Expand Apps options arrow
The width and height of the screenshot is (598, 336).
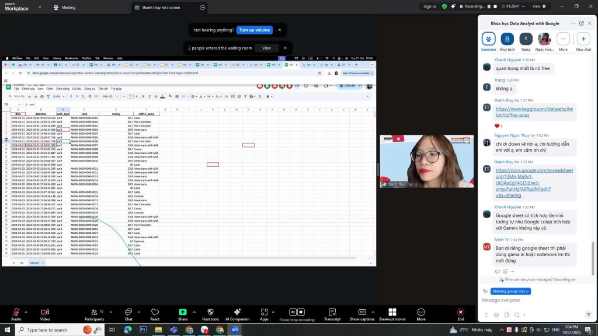[x=273, y=312]
